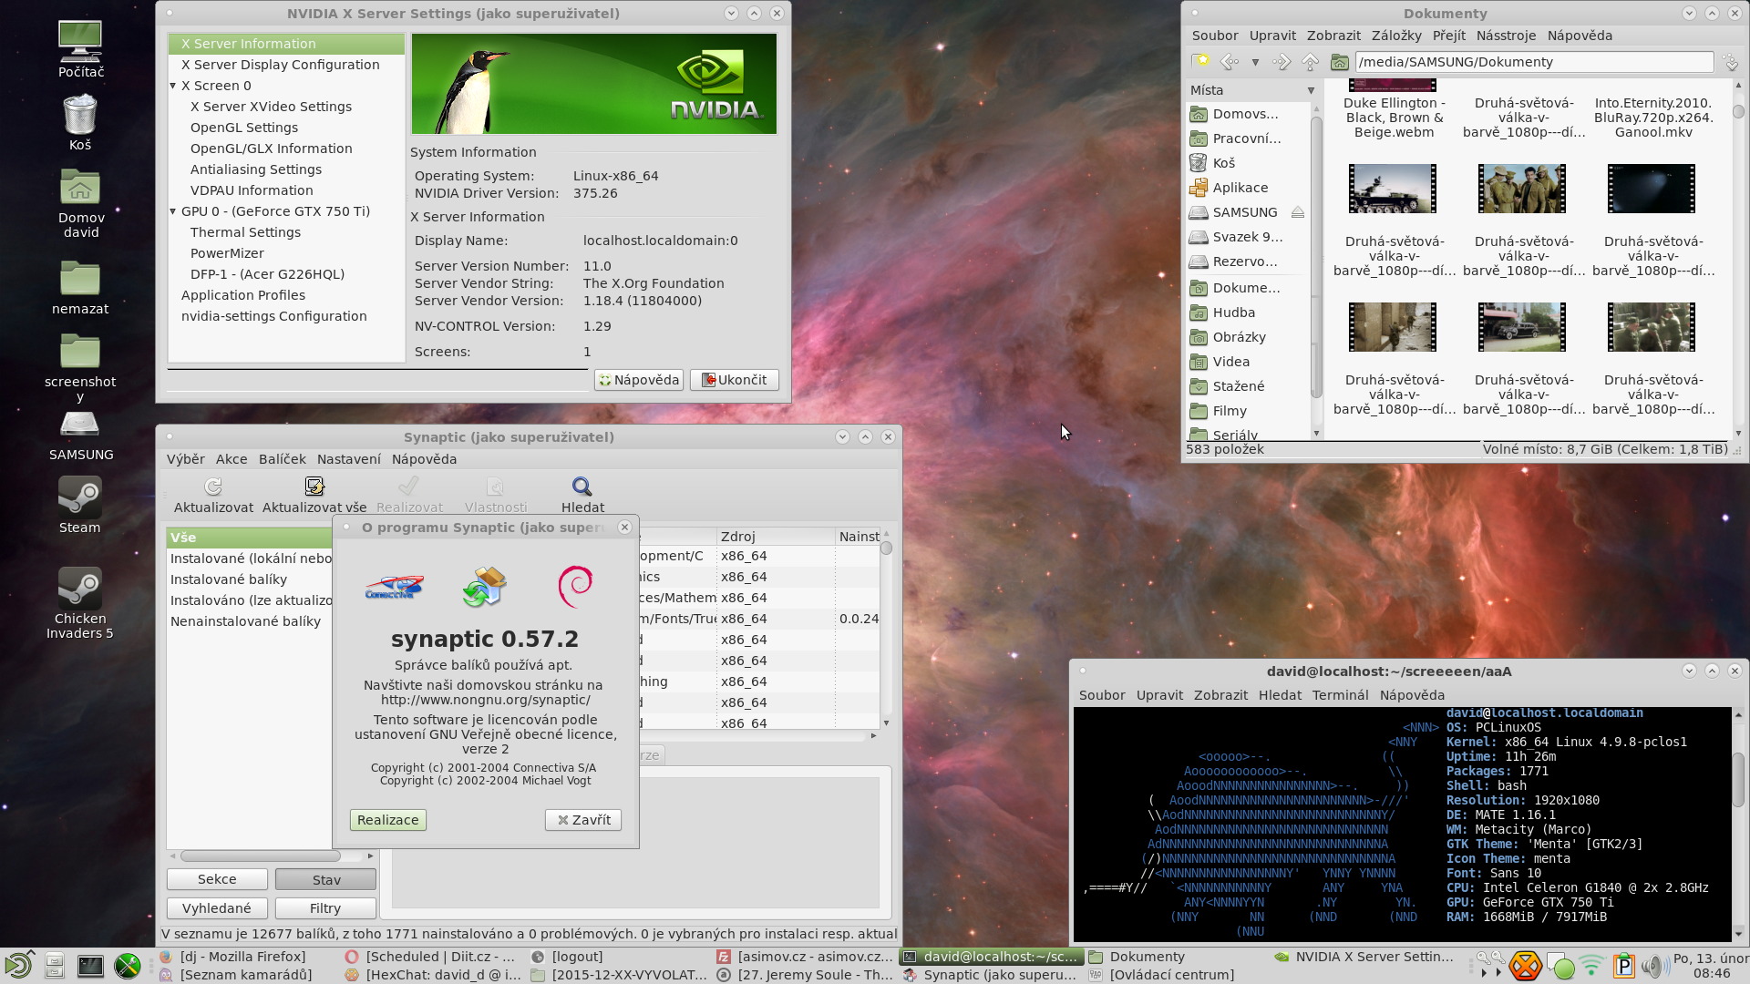The image size is (1750, 984).
Task: Eject the SAMSUNG drive in Místa sidebar
Action: coord(1298,212)
